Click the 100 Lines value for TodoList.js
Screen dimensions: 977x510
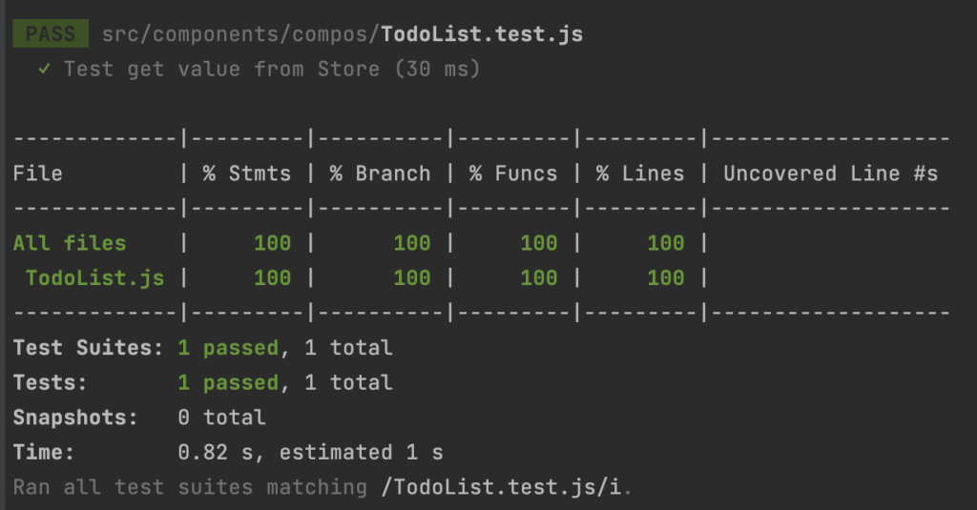[x=665, y=277]
